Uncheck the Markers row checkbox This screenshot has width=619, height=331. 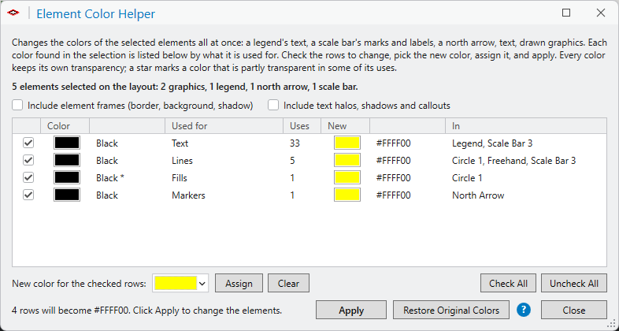point(28,195)
